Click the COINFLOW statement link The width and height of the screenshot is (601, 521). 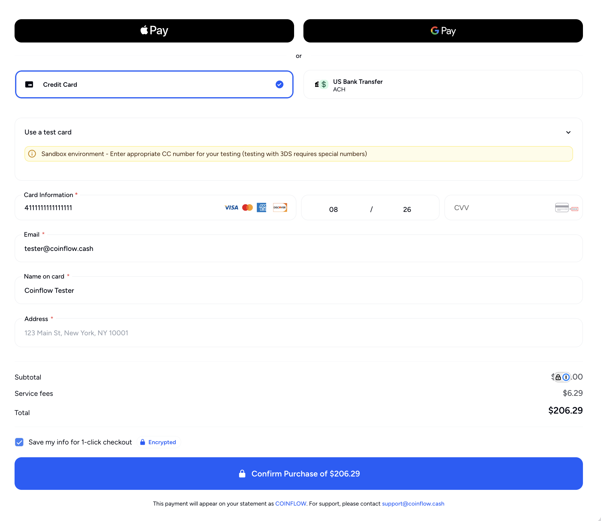(x=290, y=504)
